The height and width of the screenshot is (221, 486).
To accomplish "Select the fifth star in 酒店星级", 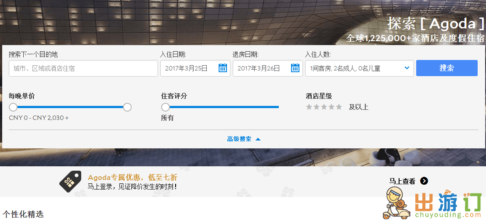I will click(339, 107).
